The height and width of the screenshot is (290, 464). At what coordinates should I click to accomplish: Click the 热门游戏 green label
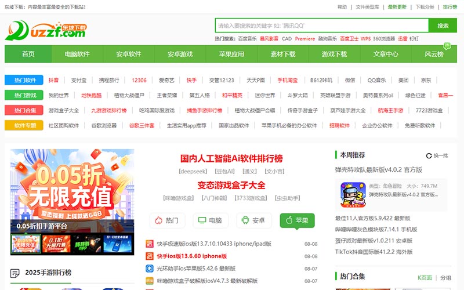pyautogui.click(x=24, y=95)
